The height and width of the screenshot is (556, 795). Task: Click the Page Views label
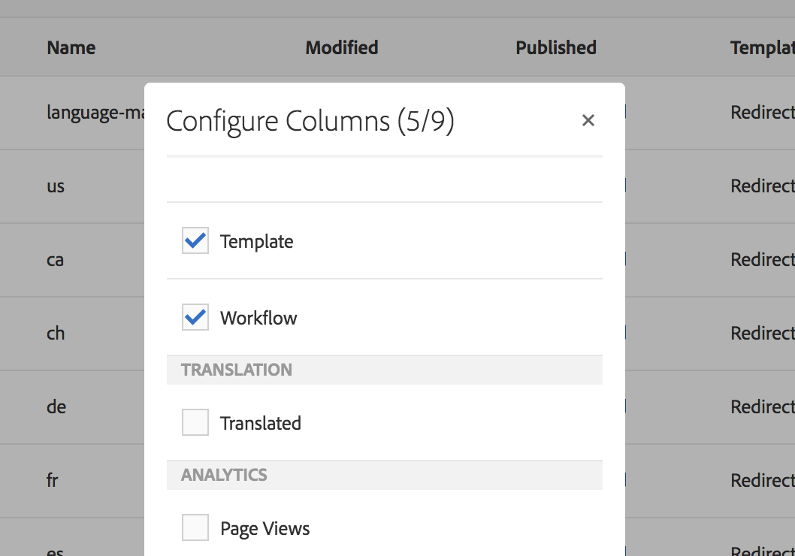point(265,528)
